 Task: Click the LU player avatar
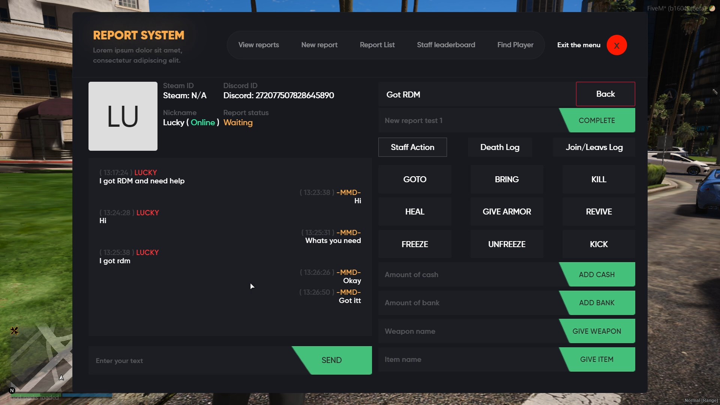point(123,116)
